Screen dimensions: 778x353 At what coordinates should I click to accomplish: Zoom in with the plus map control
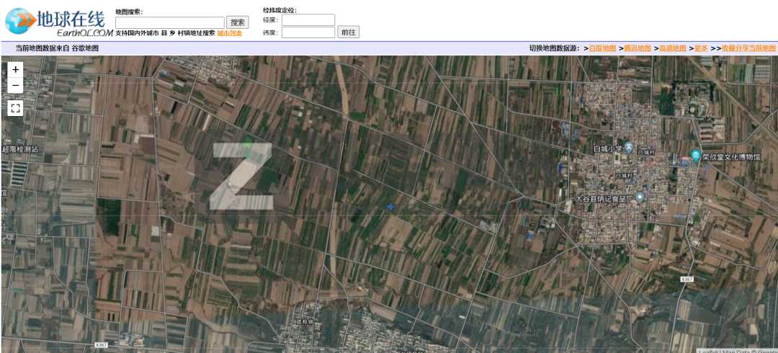[x=15, y=70]
